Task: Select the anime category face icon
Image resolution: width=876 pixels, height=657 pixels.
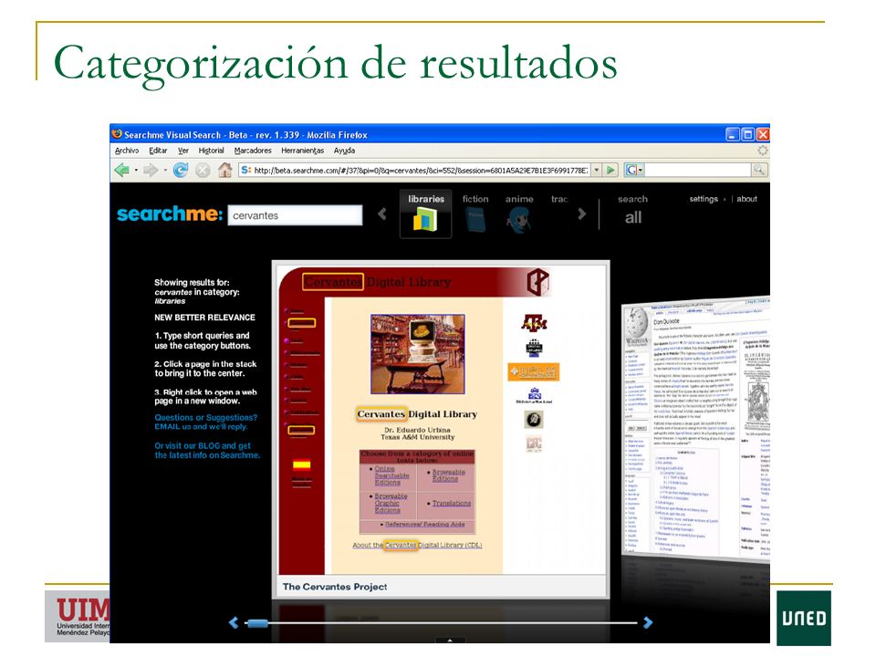Action: click(x=519, y=220)
